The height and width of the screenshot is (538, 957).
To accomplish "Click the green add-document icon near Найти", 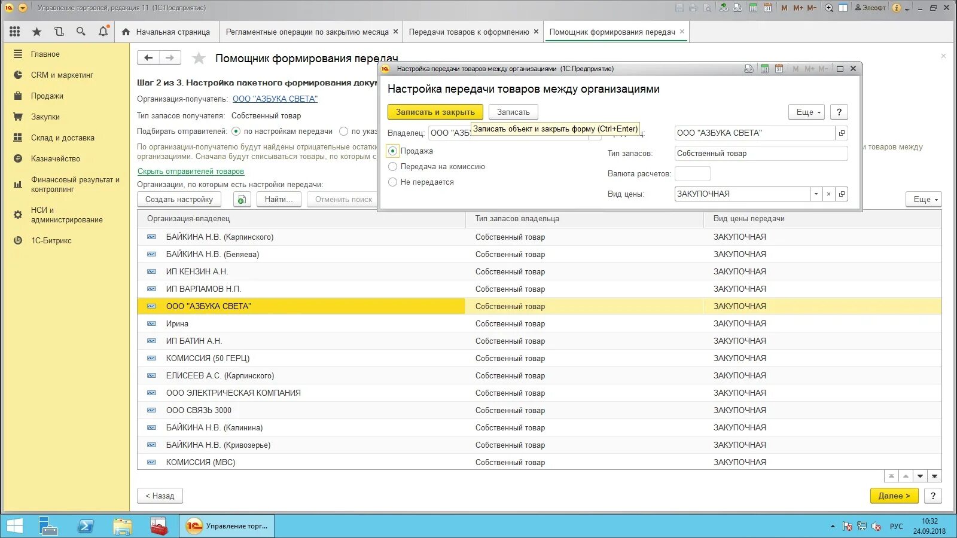I will [x=241, y=200].
